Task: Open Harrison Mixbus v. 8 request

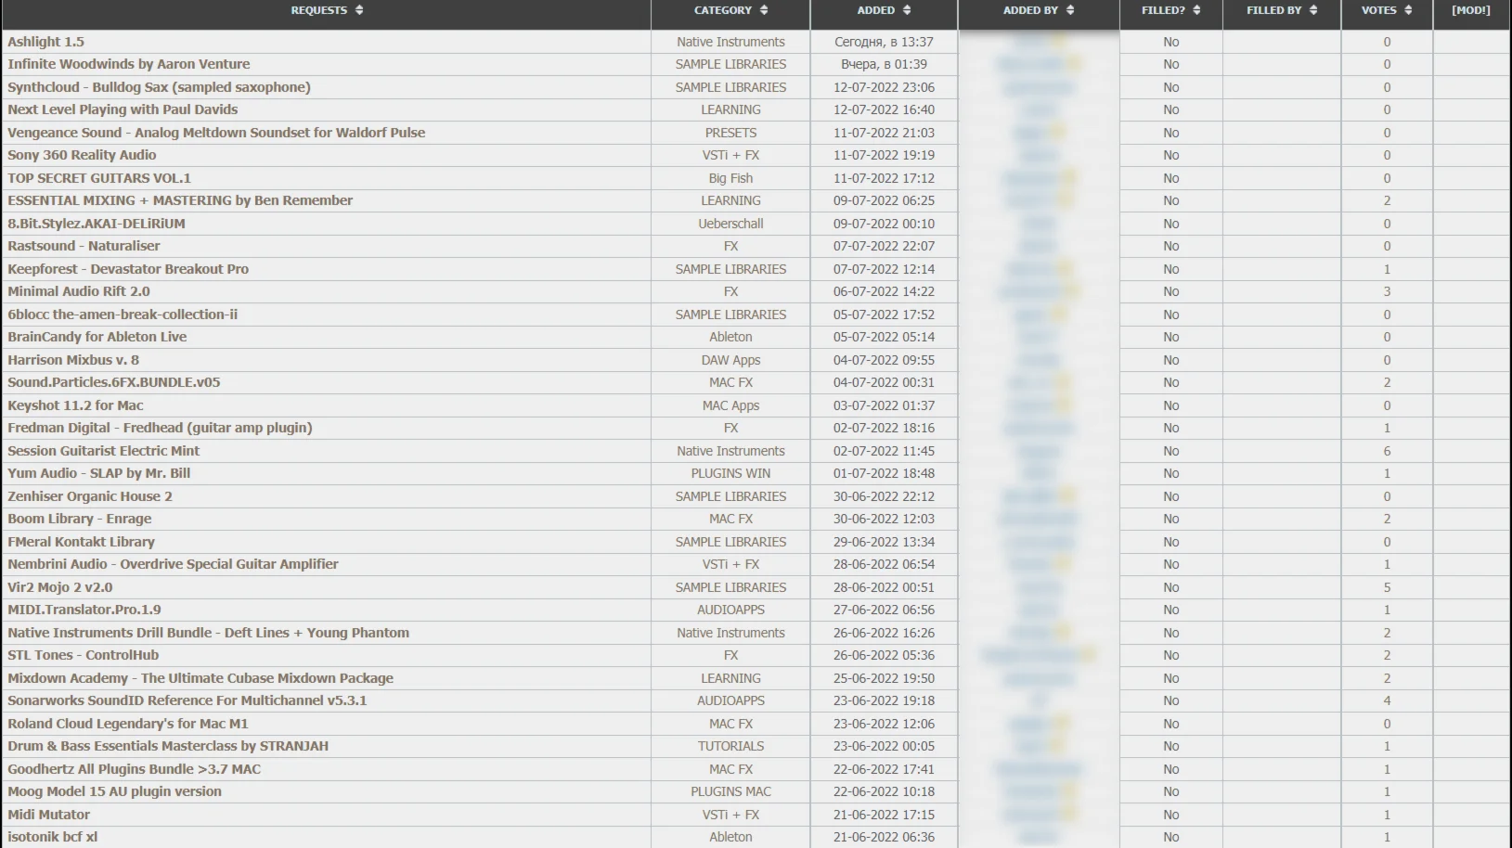Action: 73,360
